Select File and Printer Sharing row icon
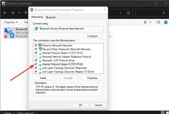 (40, 49)
